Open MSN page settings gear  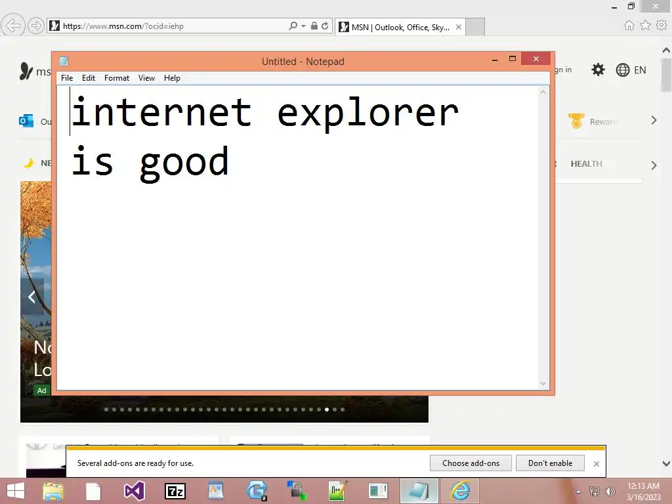(598, 70)
